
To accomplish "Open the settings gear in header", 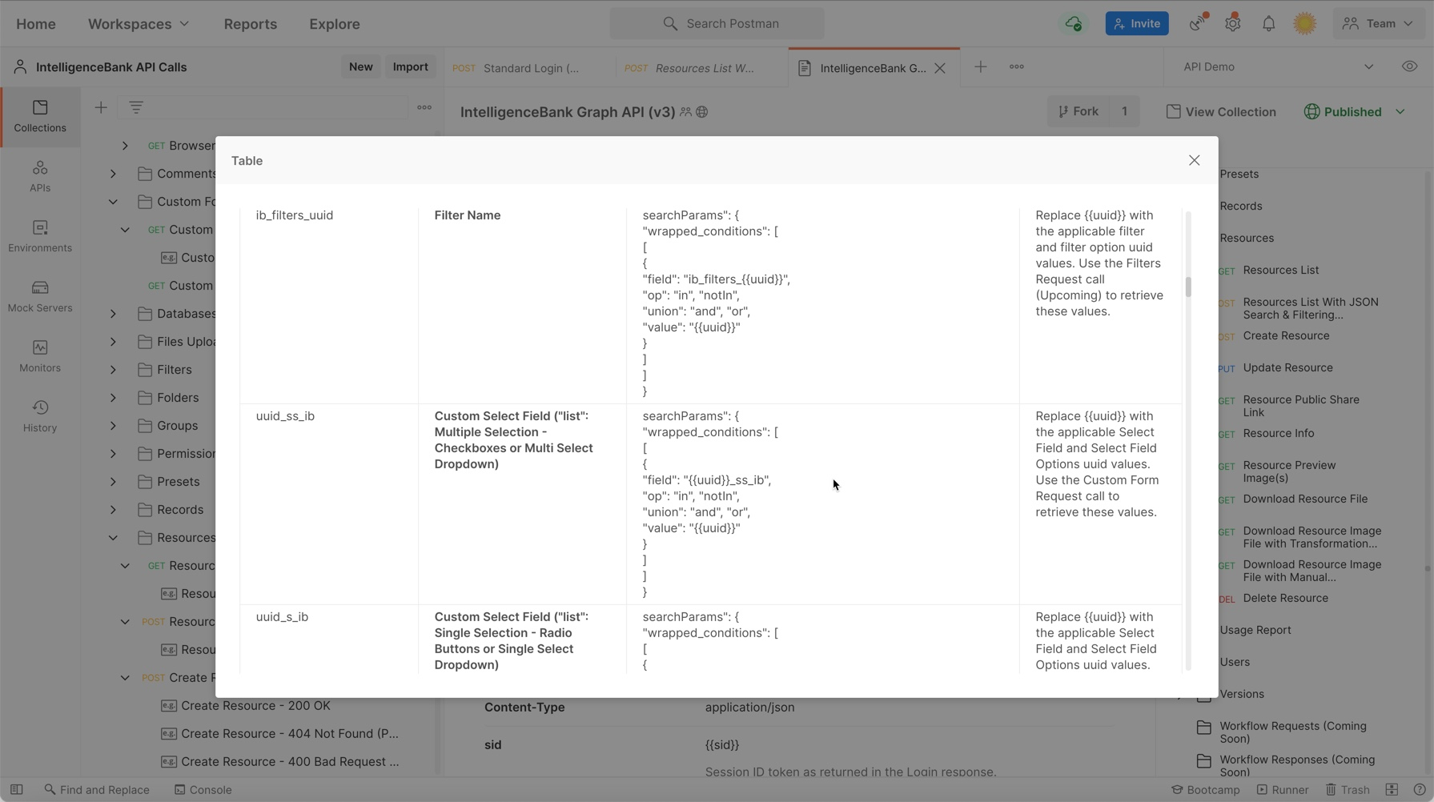I will point(1233,24).
